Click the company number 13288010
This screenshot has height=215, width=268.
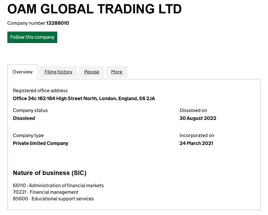click(58, 23)
